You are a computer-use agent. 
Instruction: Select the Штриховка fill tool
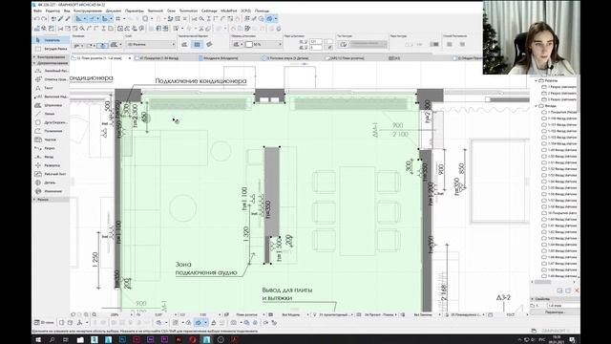[x=51, y=105]
